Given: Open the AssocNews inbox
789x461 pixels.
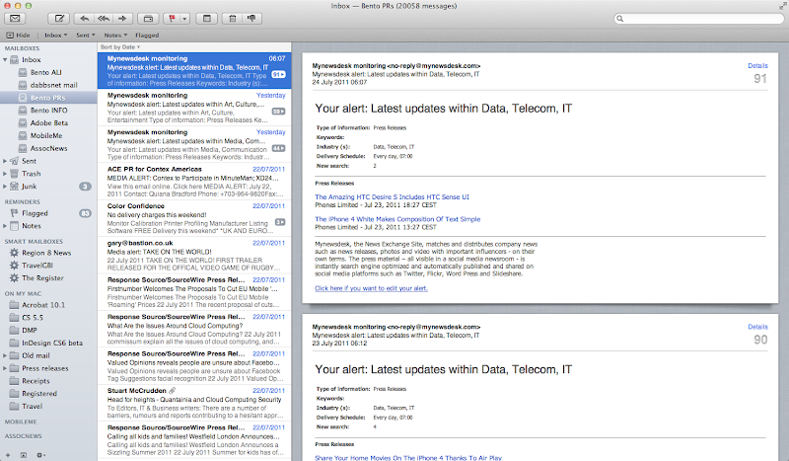Looking at the screenshot, I should coord(48,148).
